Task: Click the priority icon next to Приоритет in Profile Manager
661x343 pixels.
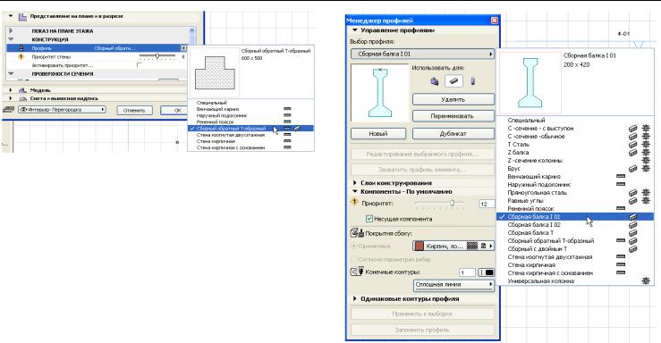Action: pos(354,203)
